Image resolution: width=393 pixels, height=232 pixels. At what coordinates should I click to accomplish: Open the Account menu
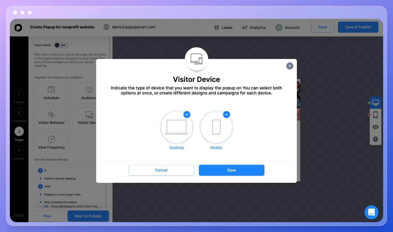point(287,27)
